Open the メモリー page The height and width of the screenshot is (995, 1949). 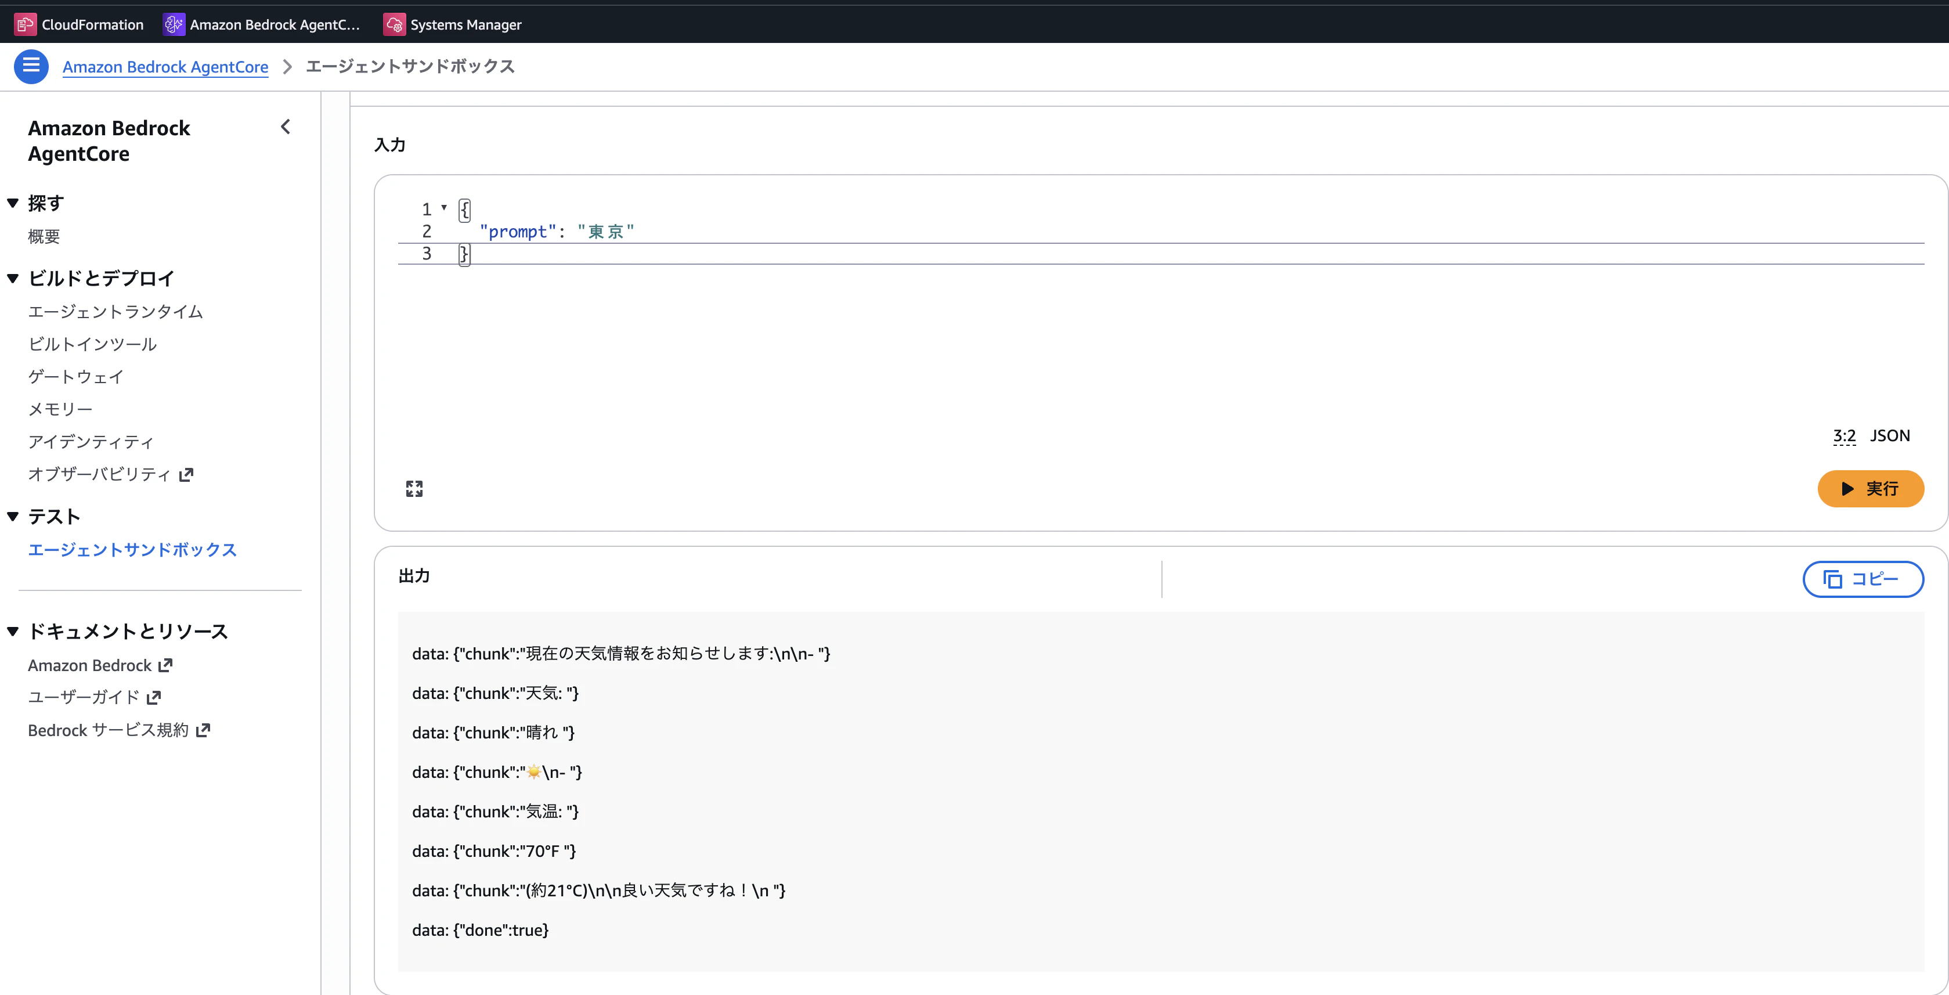[60, 409]
